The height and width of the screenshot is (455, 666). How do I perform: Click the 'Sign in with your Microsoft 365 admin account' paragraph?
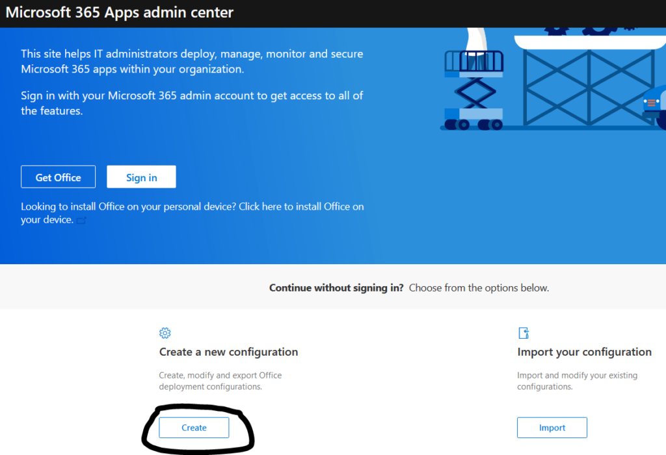click(192, 103)
